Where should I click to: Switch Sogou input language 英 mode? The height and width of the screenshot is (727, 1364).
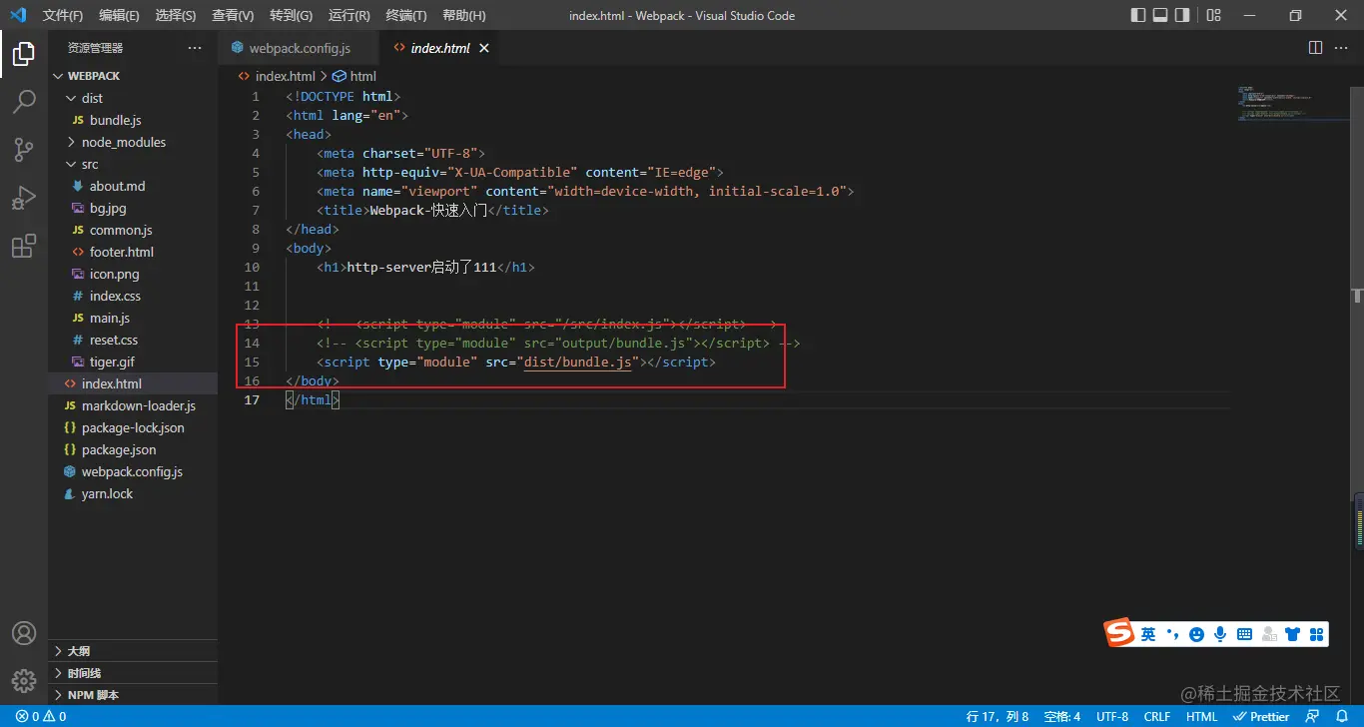click(x=1148, y=634)
